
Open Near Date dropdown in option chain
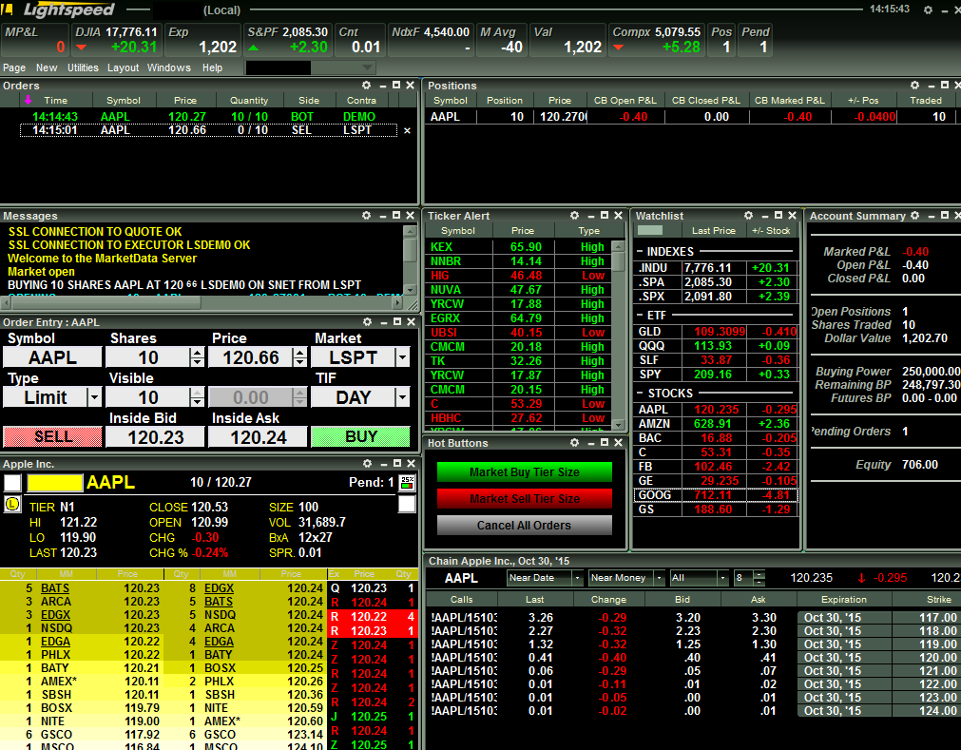coord(577,578)
